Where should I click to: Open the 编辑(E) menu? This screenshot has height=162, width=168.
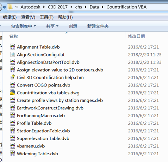tap(10, 17)
